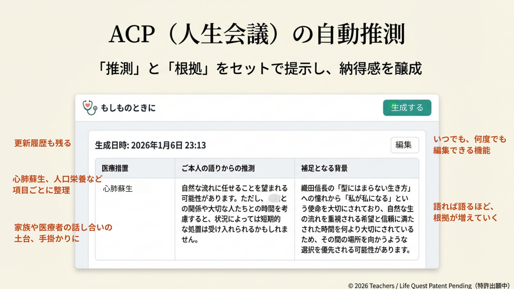
Task: Click the subtitle about 推測 and 根拠
Action: 260,69
